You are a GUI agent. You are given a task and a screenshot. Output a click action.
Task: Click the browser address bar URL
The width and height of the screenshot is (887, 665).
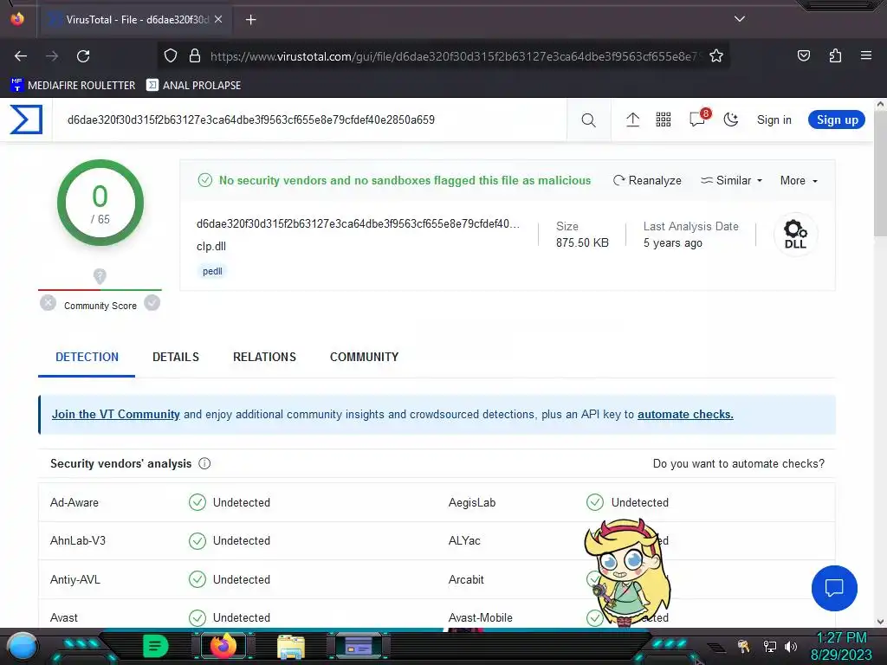[x=456, y=56]
